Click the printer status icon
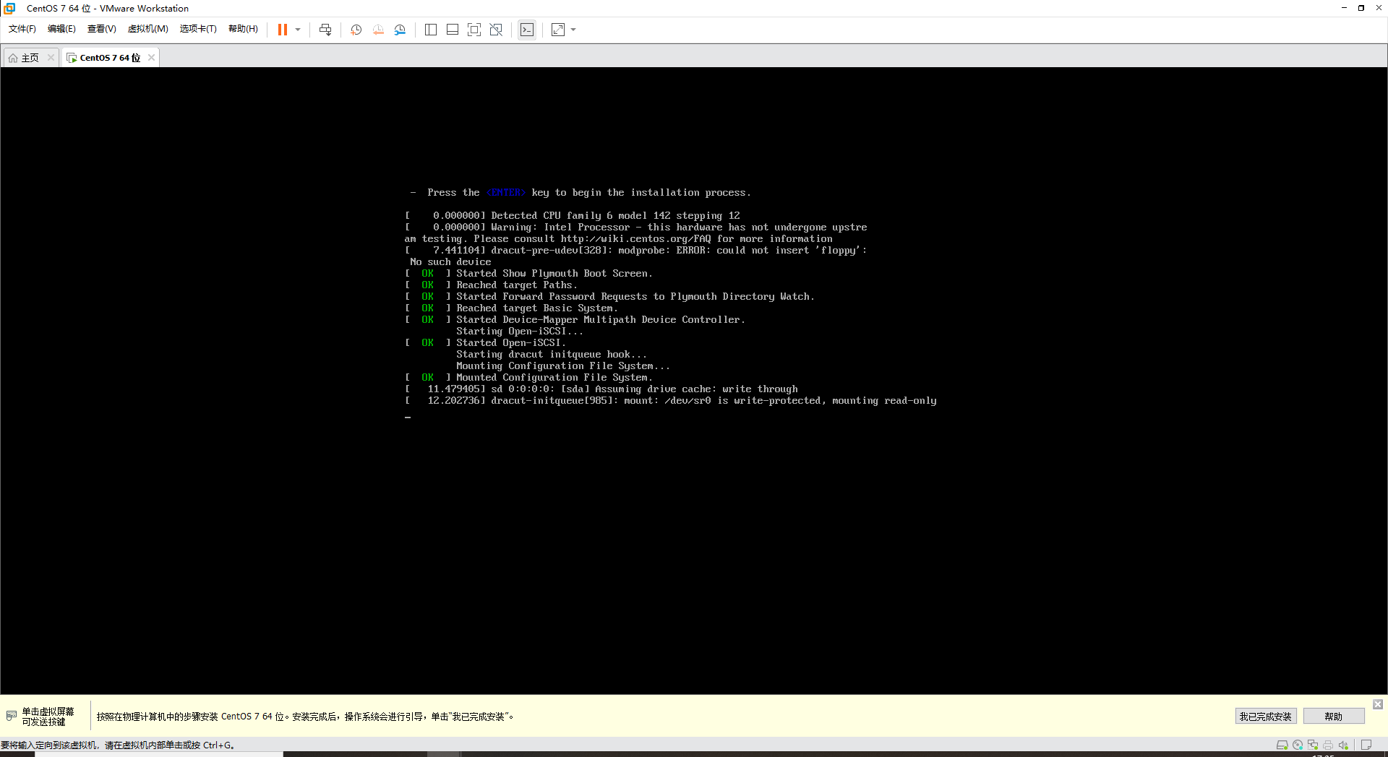Image resolution: width=1388 pixels, height=757 pixels. tap(1328, 745)
